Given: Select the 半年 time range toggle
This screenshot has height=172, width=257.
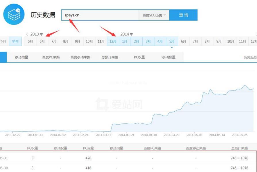Looking at the screenshot, I should (15, 41).
